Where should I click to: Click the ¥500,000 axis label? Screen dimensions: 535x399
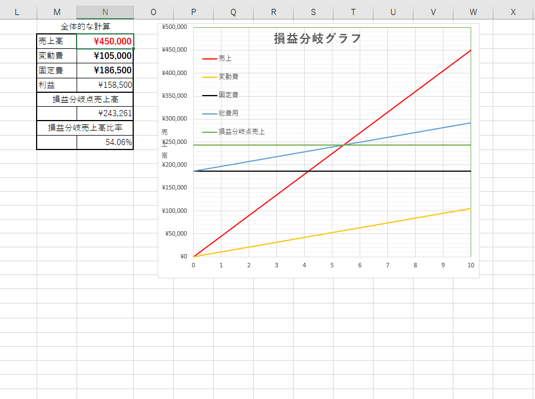click(174, 27)
